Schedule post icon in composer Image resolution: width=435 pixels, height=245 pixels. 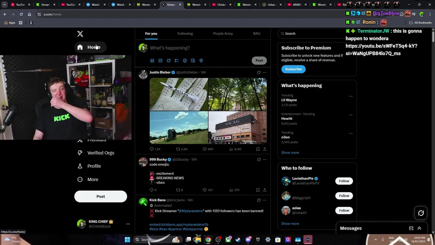point(193,61)
